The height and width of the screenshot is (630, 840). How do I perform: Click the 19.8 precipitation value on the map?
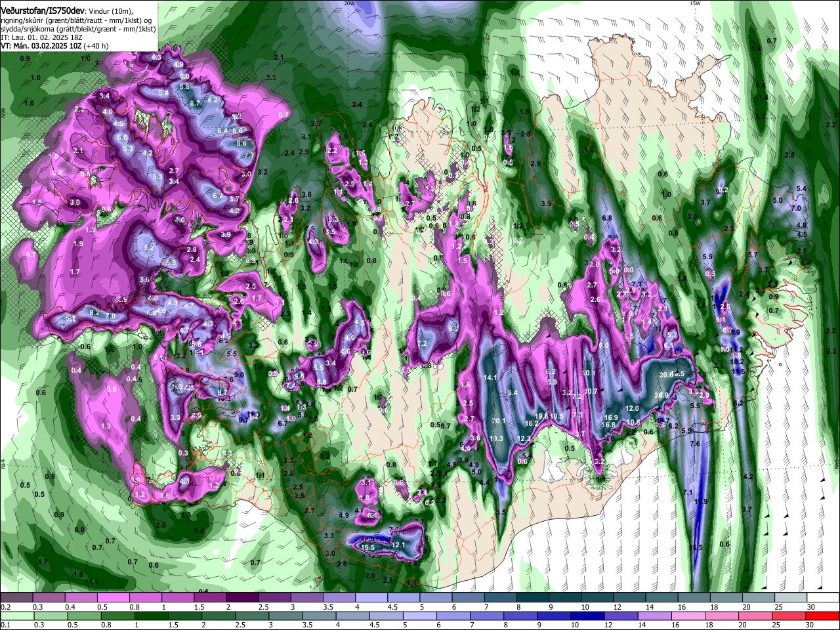[x=541, y=416]
